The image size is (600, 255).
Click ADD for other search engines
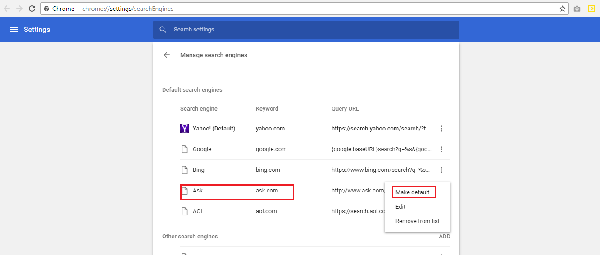click(x=445, y=237)
